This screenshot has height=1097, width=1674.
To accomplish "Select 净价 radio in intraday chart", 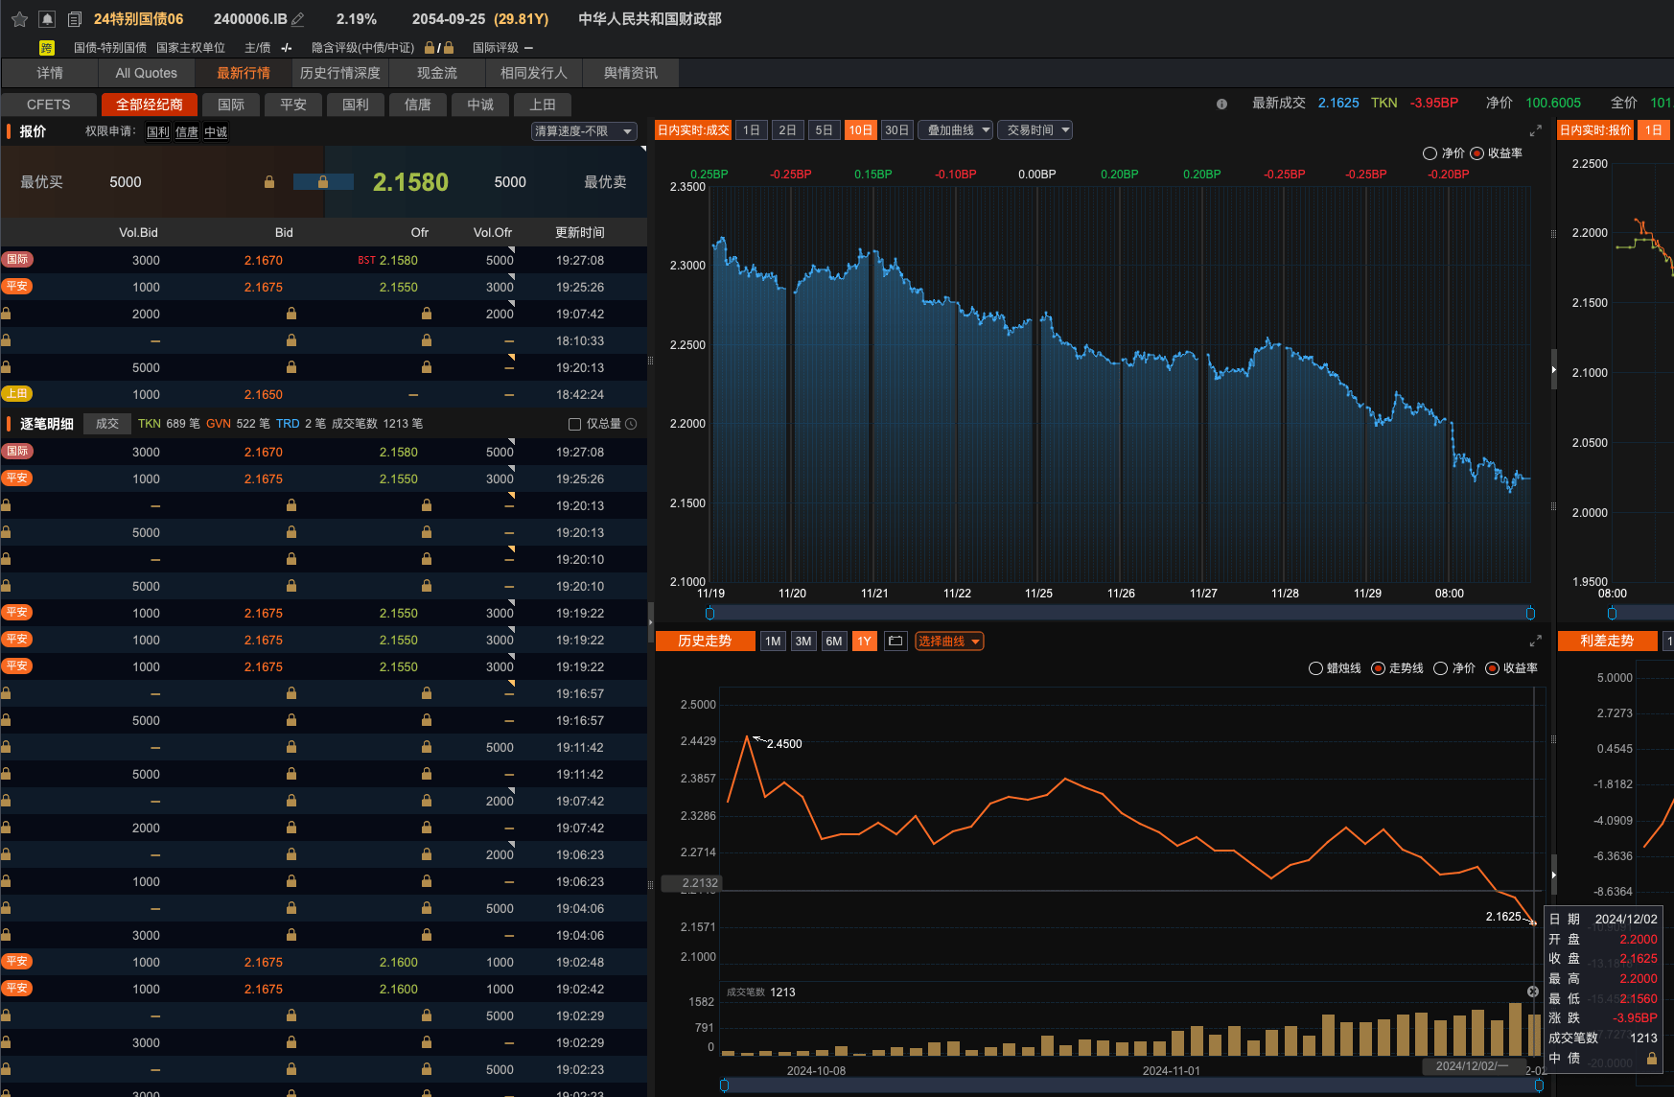I will click(x=1430, y=153).
